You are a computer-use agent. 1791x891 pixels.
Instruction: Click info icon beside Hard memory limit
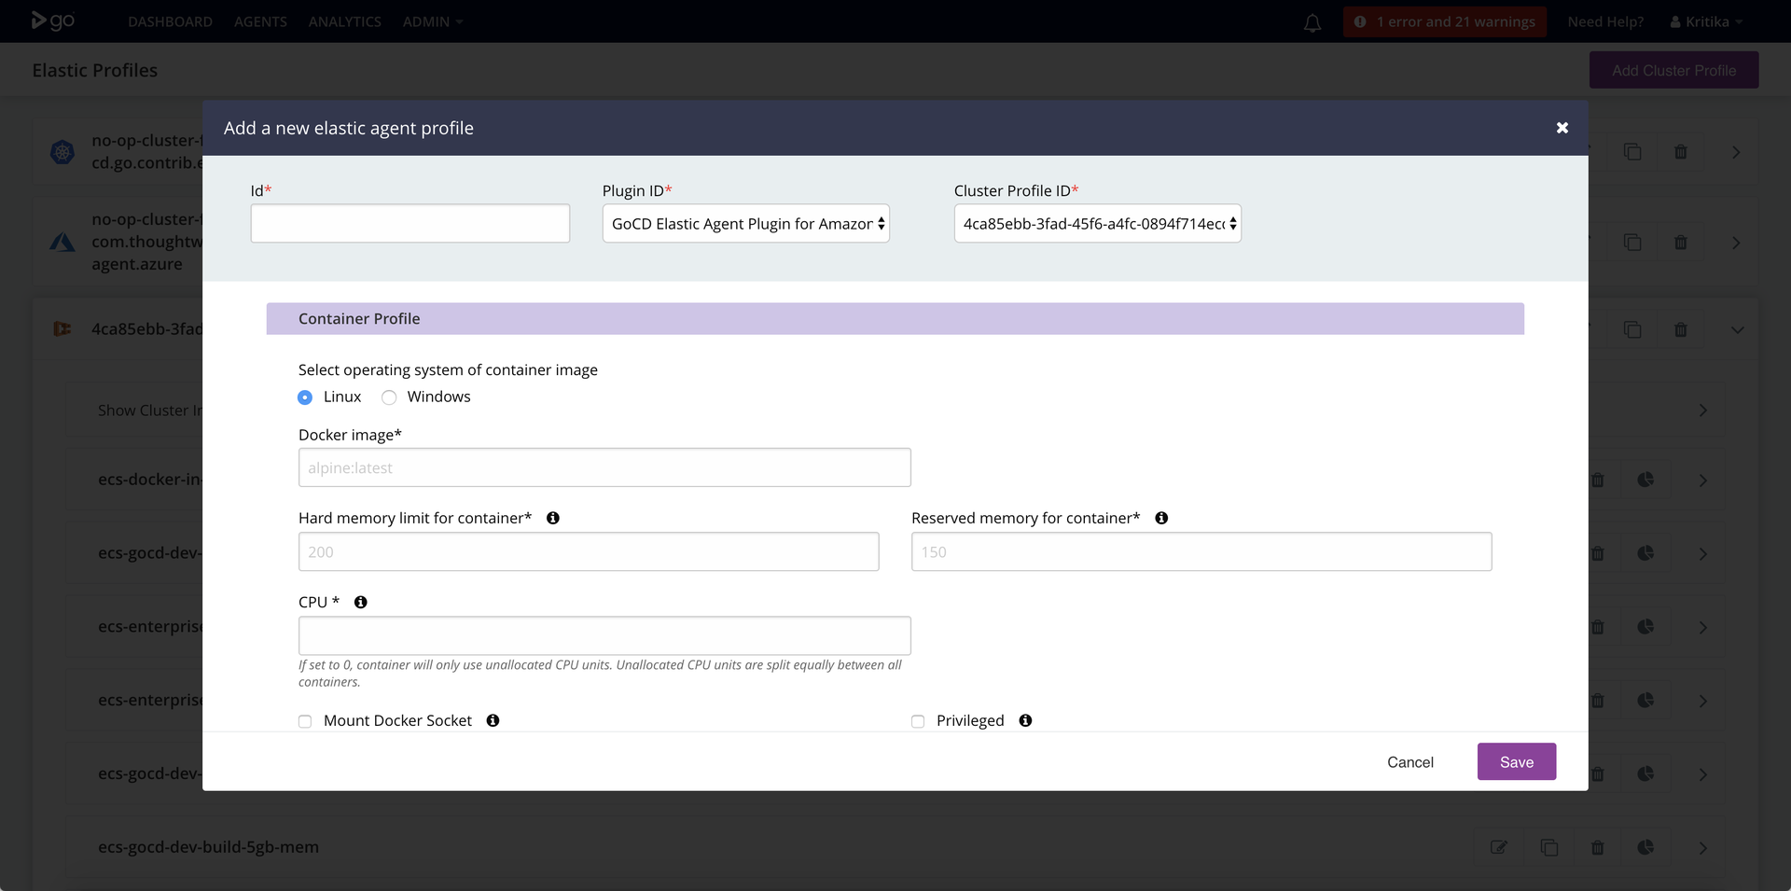pyautogui.click(x=553, y=518)
